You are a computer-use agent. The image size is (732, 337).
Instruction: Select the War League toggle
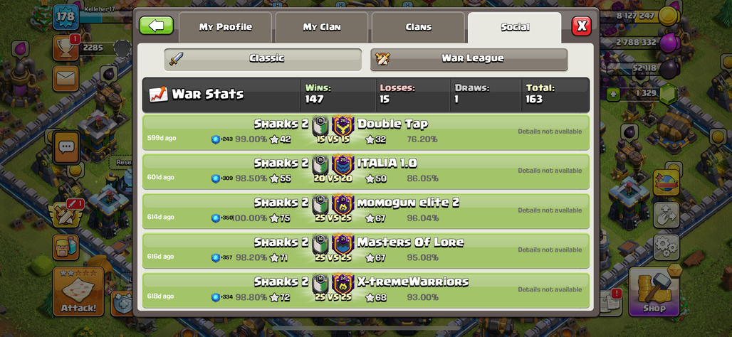point(469,59)
